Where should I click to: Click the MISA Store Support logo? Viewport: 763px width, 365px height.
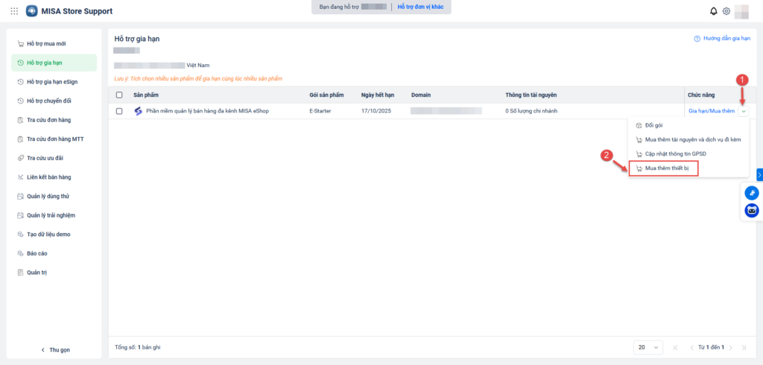(31, 10)
